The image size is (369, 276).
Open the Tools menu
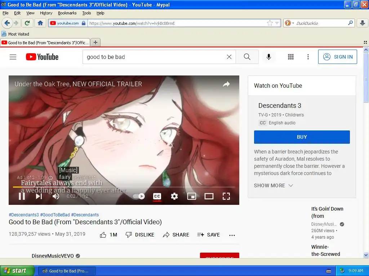click(86, 13)
